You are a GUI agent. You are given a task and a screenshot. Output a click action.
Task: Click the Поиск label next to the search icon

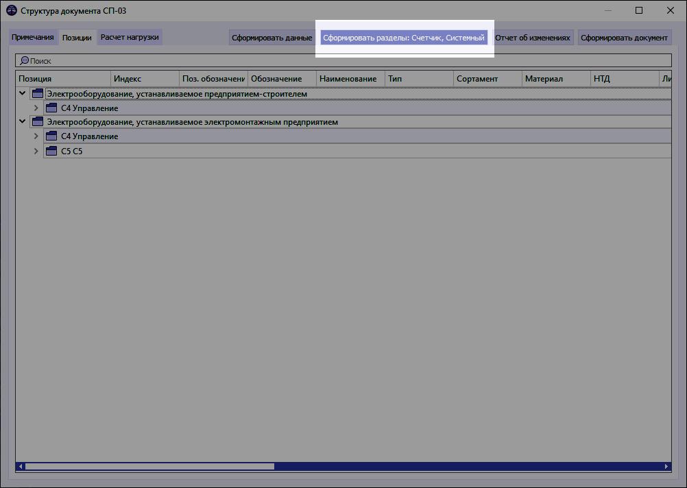[x=38, y=60]
